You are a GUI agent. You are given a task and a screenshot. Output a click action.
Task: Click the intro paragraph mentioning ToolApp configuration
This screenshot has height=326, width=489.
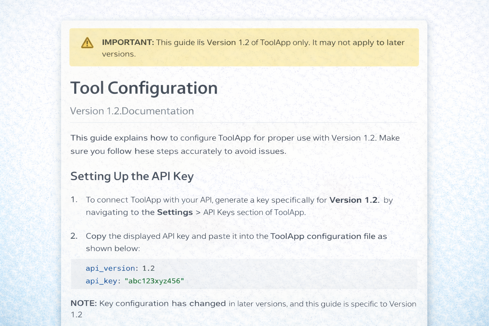click(235, 144)
